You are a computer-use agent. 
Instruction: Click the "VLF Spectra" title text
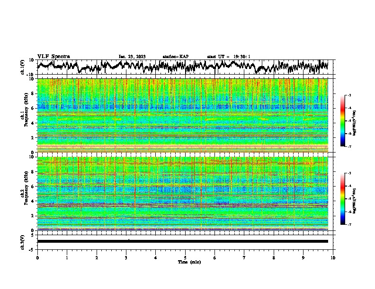(54, 57)
